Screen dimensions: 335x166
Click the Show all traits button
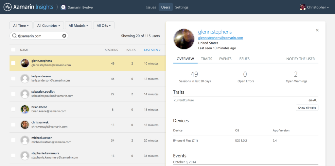tap(307, 108)
